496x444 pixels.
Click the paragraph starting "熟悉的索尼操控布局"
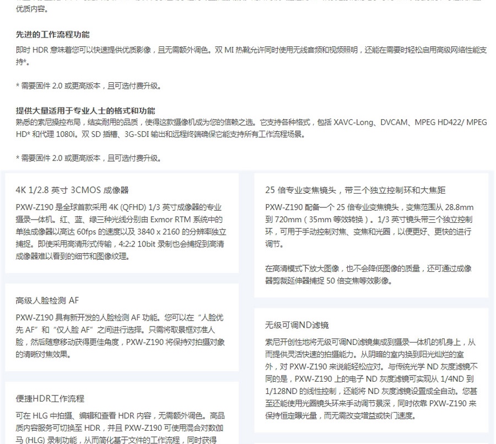click(251, 129)
